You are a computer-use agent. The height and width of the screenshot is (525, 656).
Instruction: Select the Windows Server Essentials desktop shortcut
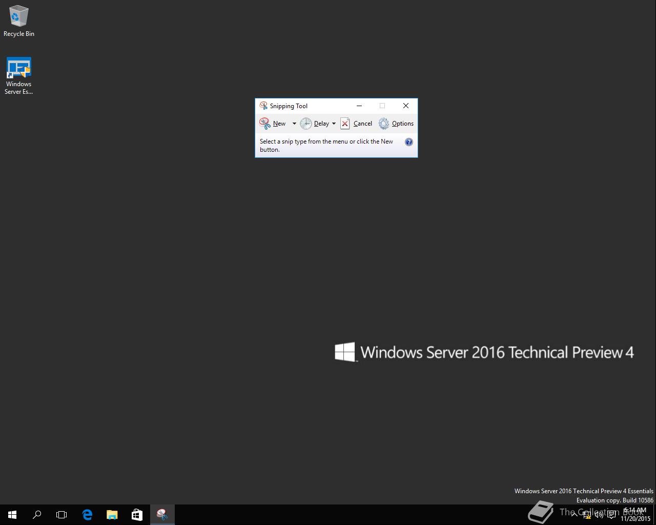tap(19, 76)
